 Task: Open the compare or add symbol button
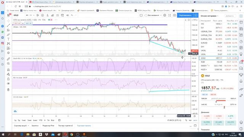[42, 15]
